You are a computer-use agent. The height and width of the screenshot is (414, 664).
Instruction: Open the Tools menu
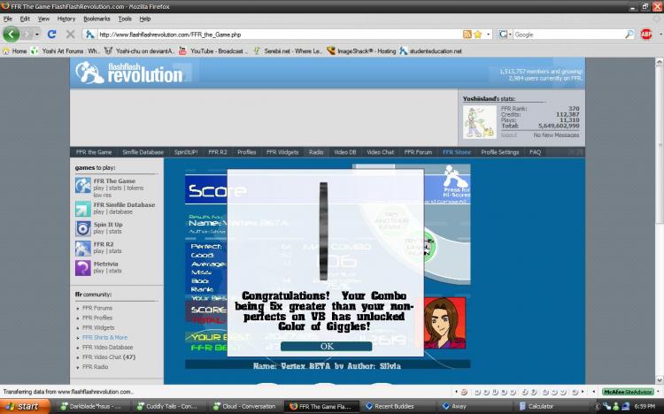[125, 19]
